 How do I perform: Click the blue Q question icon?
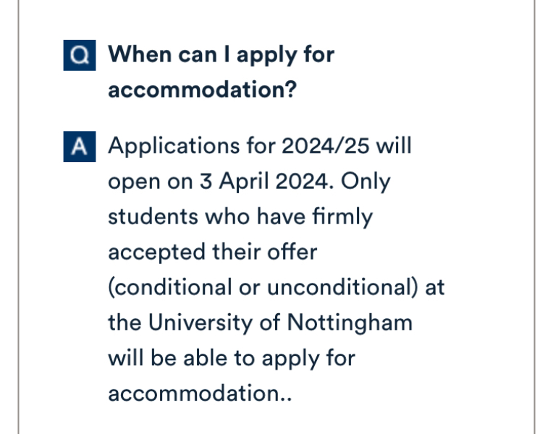pos(76,56)
